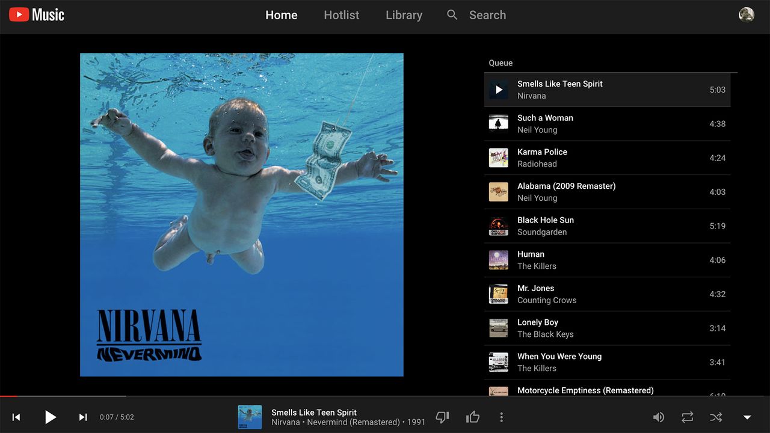Play Black Hole Sun from the queue
The image size is (770, 433).
tap(608, 226)
